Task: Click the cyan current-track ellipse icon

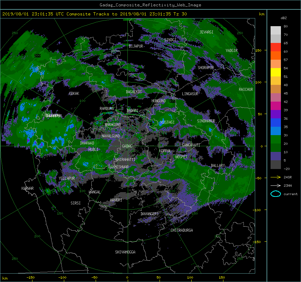Action: pyautogui.click(x=276, y=194)
